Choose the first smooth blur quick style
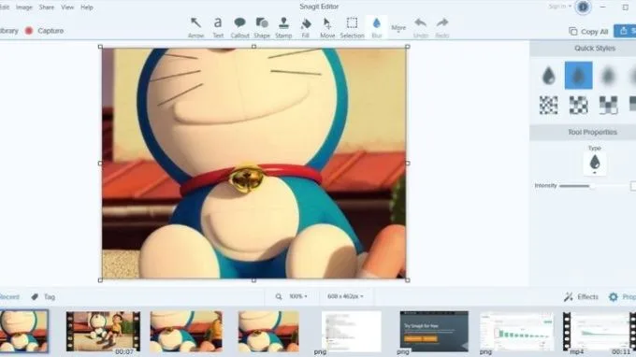The image size is (636, 357). tap(548, 76)
